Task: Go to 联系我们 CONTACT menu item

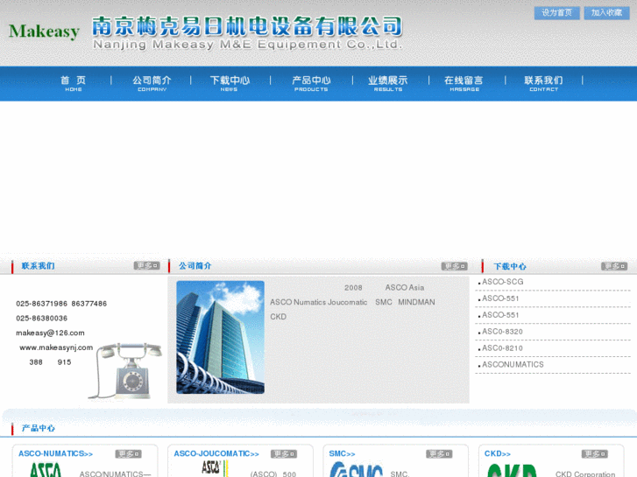Action: pyautogui.click(x=543, y=83)
